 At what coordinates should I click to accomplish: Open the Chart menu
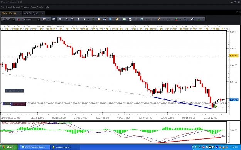point(9,7)
